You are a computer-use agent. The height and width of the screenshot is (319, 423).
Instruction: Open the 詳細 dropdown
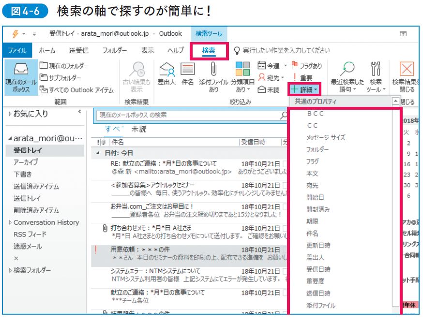[x=304, y=89]
